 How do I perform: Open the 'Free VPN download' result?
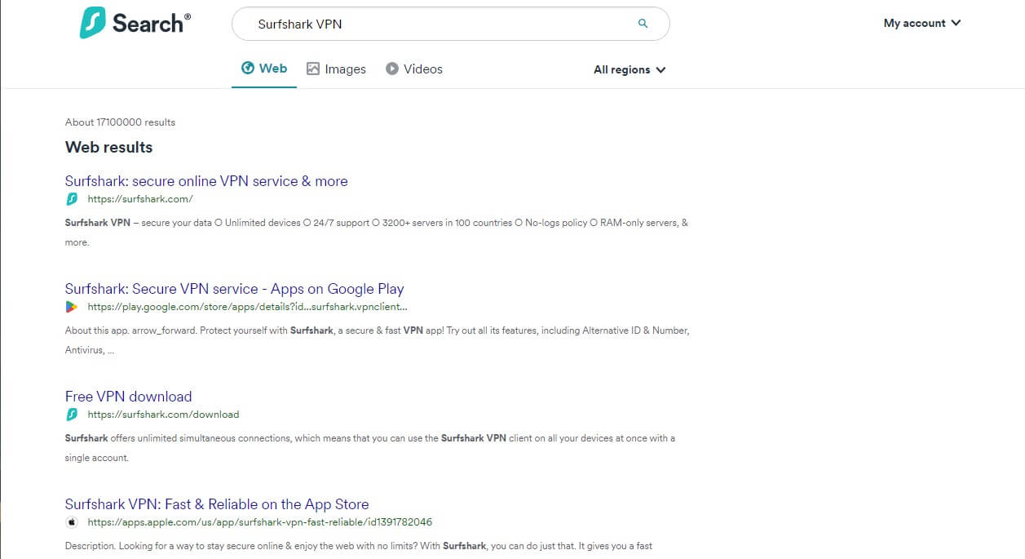(128, 397)
